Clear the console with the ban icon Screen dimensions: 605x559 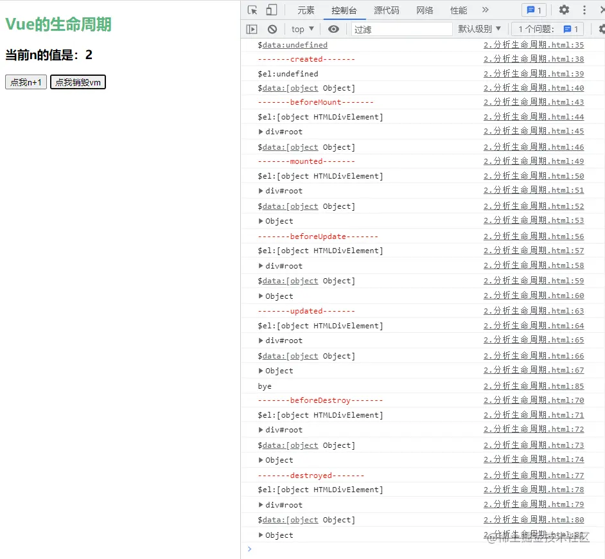[272, 29]
